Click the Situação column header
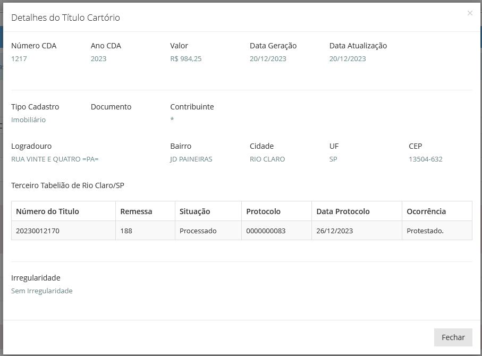 [x=208, y=211]
